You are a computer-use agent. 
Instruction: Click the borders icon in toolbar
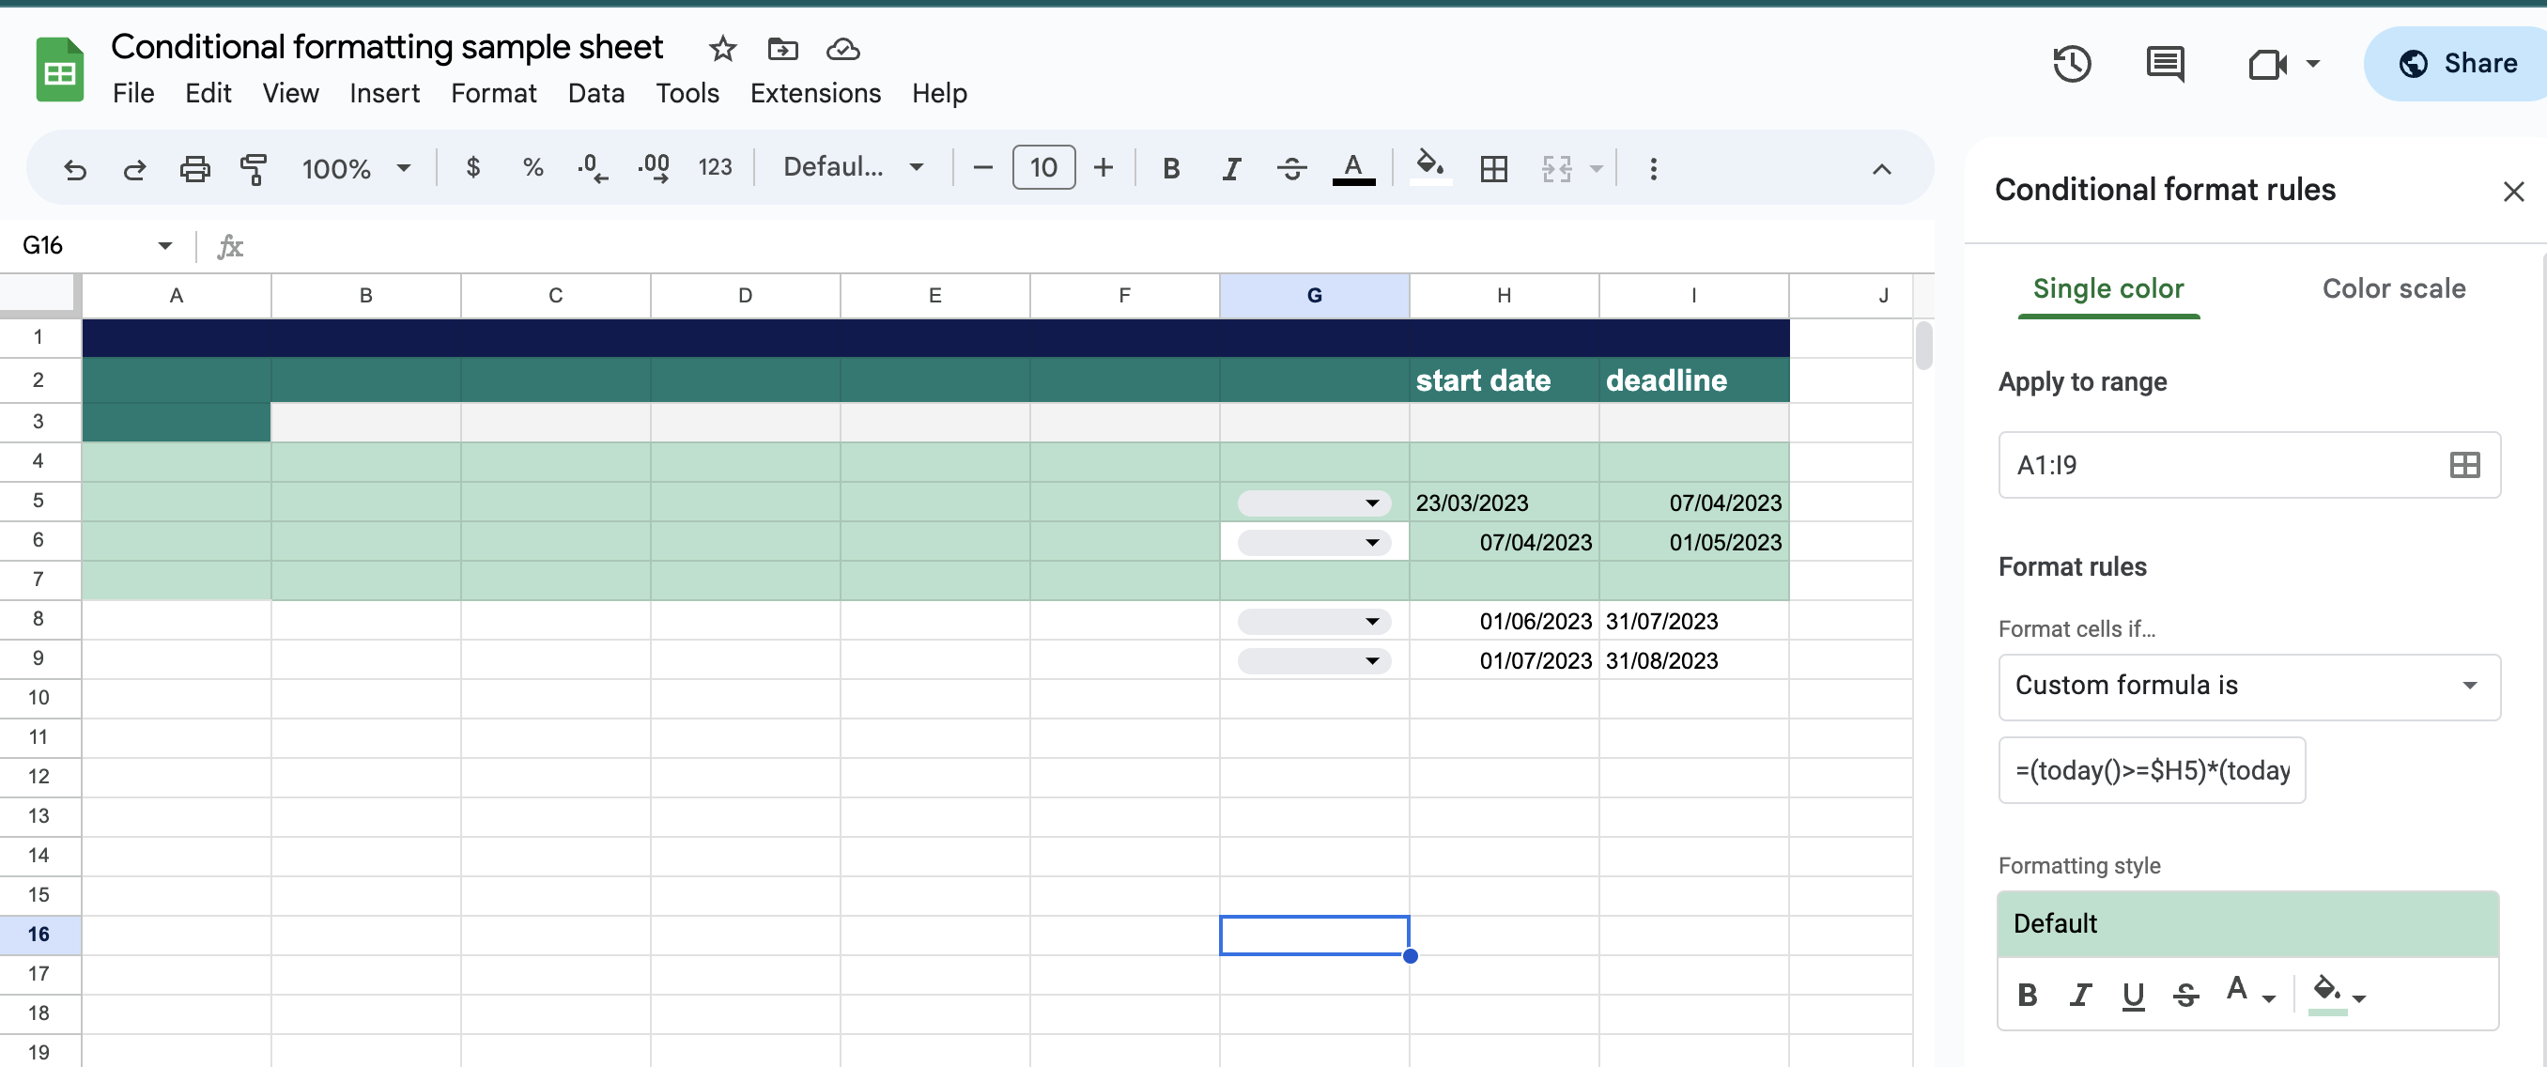(x=1493, y=169)
